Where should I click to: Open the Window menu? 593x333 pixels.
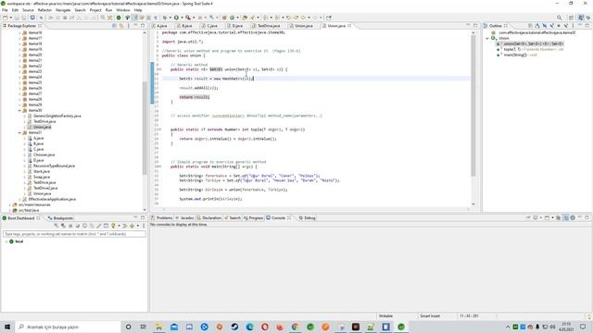[123, 10]
